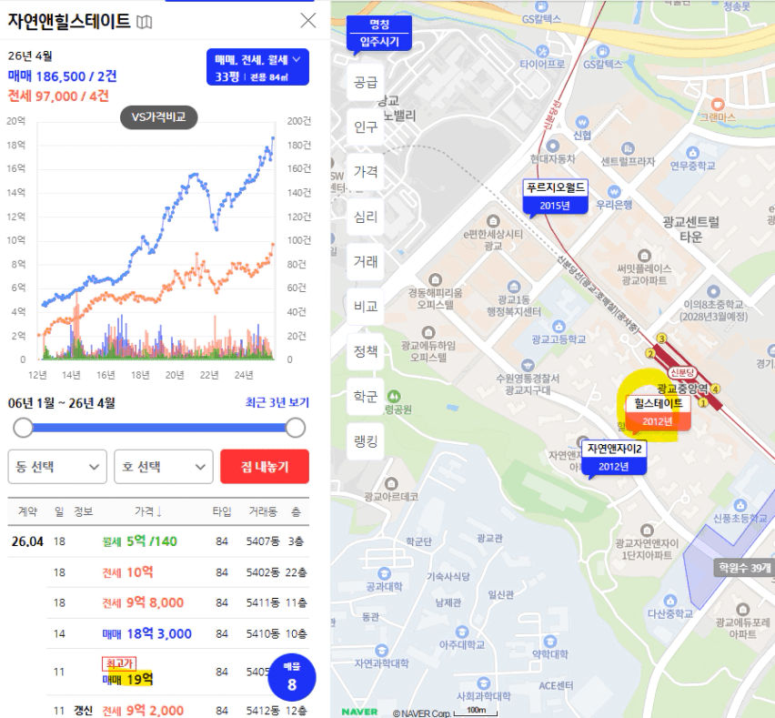This screenshot has height=718, width=775.
Task: Click the 연무중학교 school icon
Action: point(692,152)
